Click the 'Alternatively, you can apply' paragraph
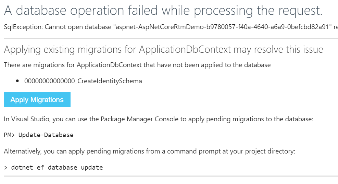338x184 pixels. click(149, 151)
